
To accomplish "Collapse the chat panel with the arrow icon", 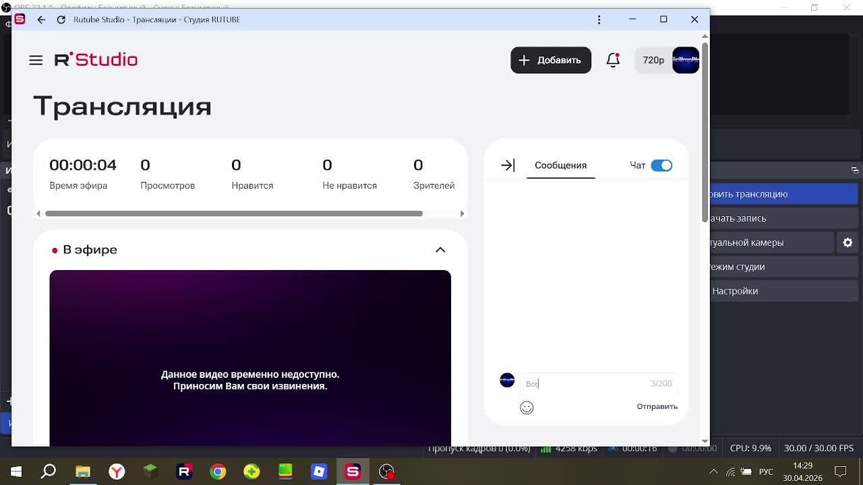I will click(508, 165).
